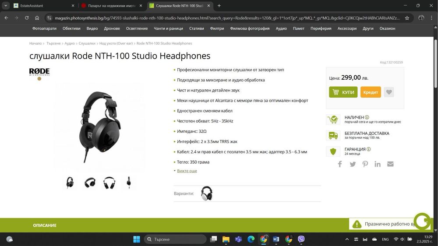
Task: Open Microsoft Edge from taskbar
Action: (251, 239)
